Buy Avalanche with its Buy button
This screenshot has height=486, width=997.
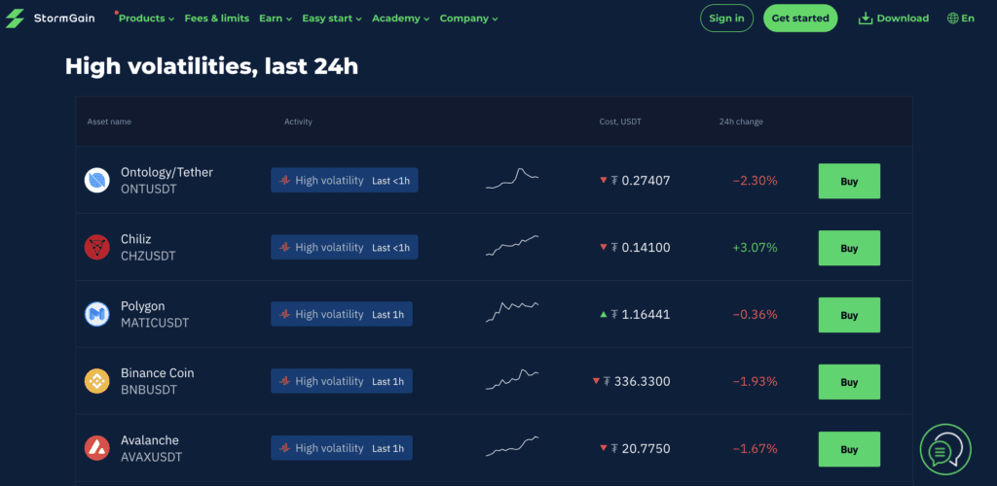849,449
